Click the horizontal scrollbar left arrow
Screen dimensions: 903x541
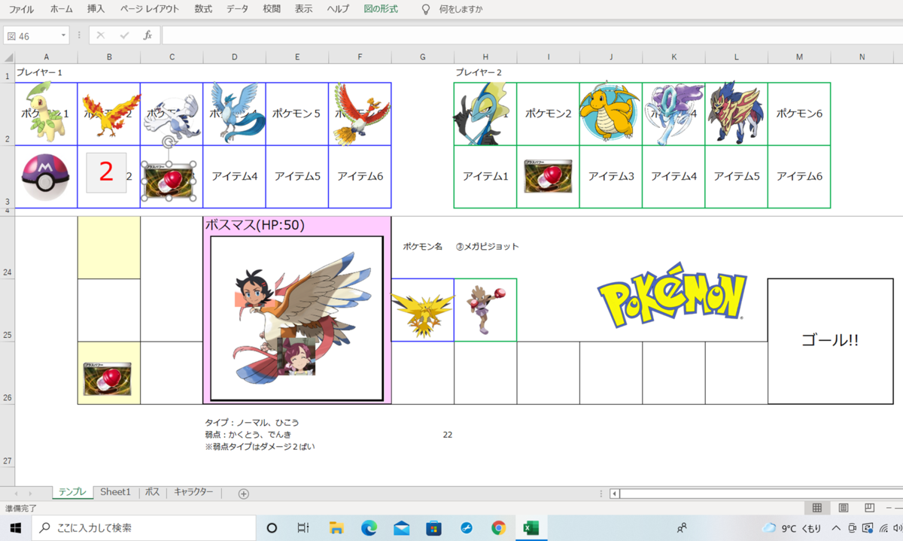click(x=615, y=494)
